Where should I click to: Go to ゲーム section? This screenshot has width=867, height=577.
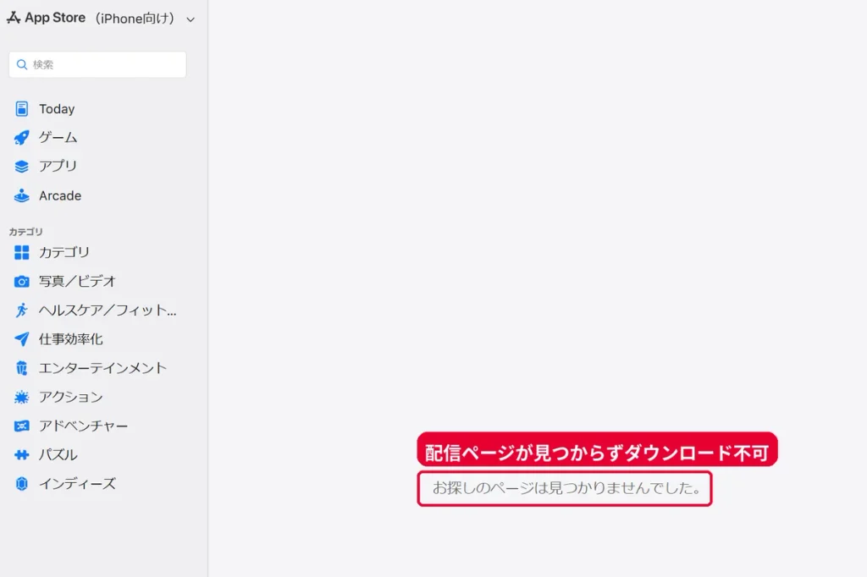(58, 137)
